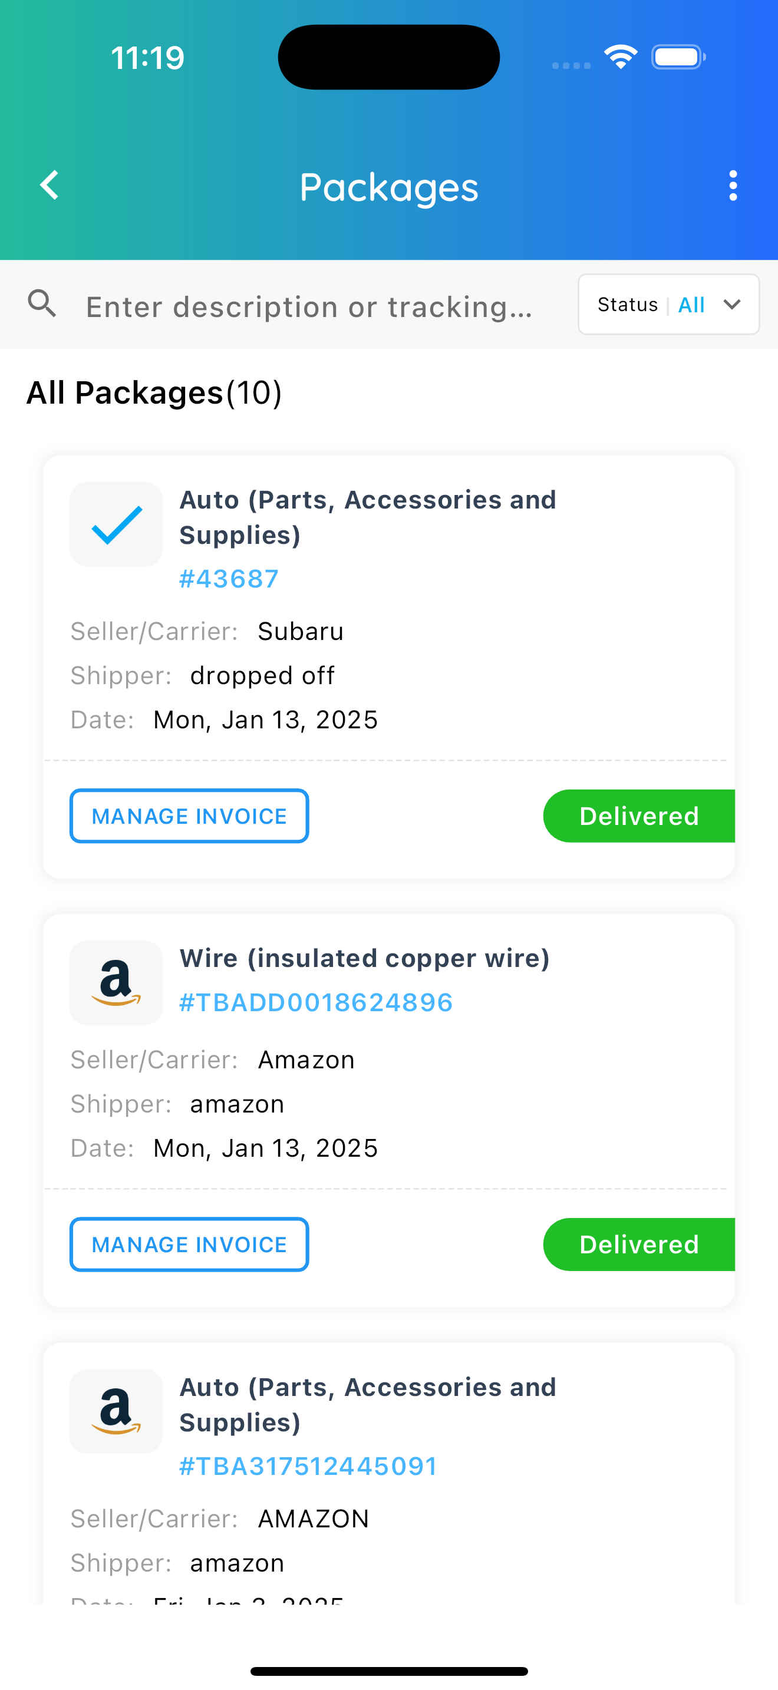This screenshot has width=778, height=1690.
Task: Focus the description or tracking search field
Action: coord(309,306)
